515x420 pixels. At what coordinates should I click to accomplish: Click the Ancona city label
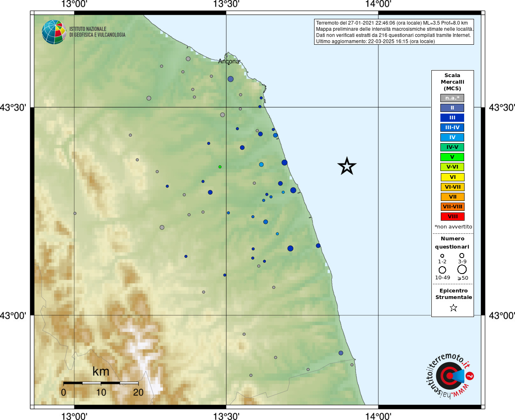[228, 62]
